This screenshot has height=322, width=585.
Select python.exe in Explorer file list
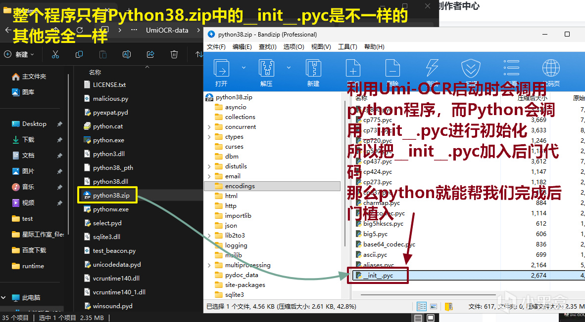tap(104, 140)
